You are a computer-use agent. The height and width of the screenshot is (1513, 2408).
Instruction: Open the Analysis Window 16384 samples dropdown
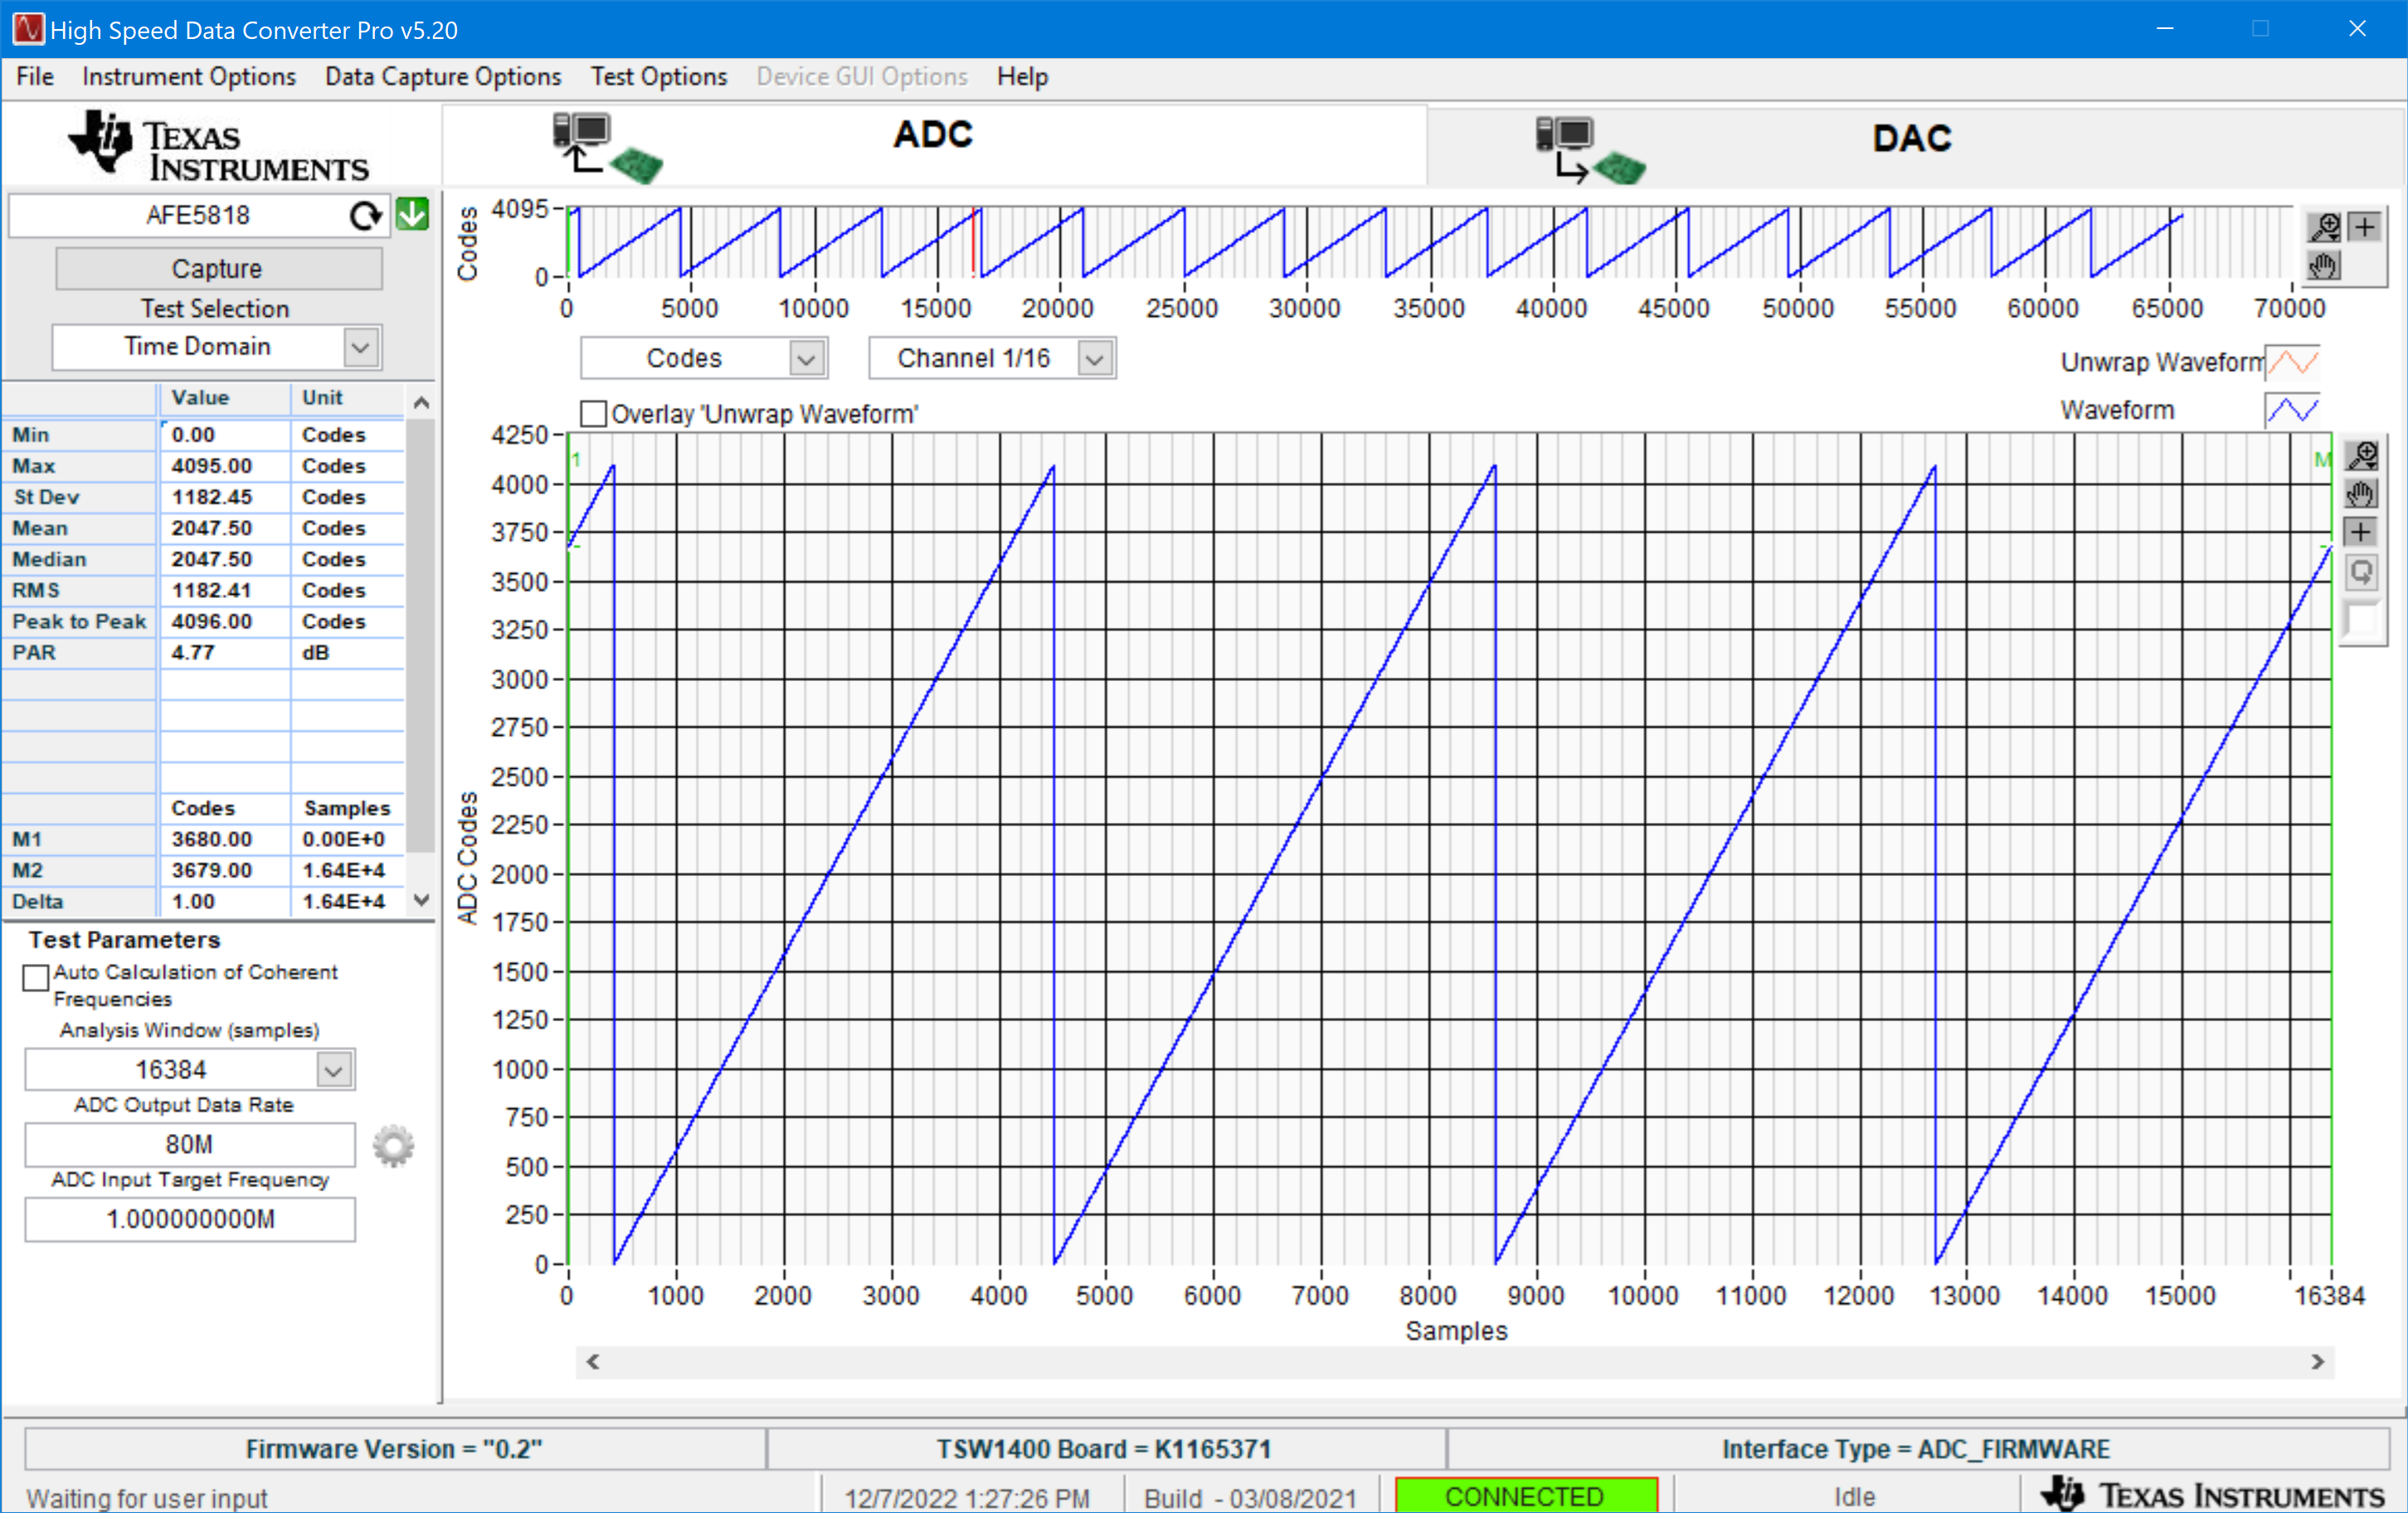coord(334,1070)
